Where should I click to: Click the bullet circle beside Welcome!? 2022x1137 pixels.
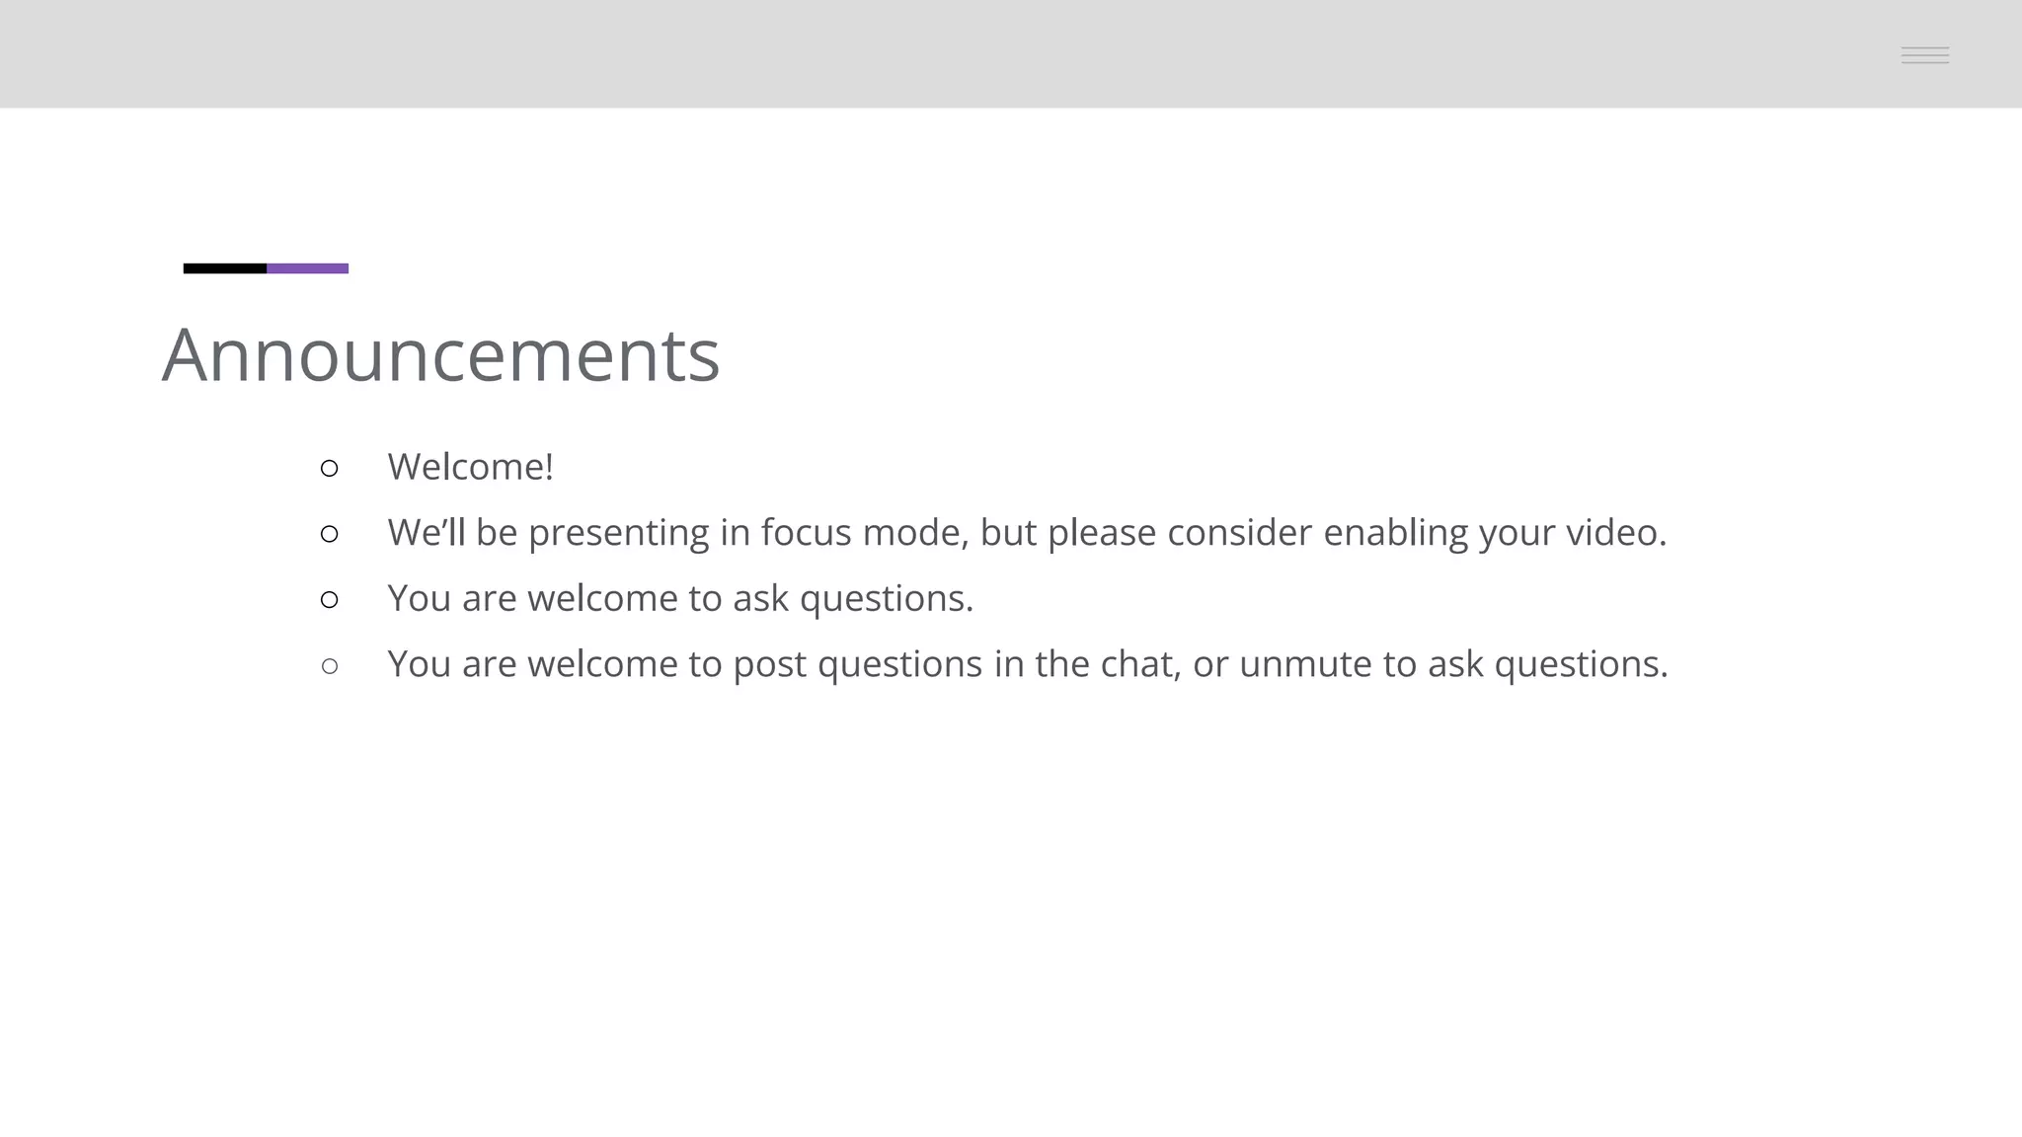[330, 468]
